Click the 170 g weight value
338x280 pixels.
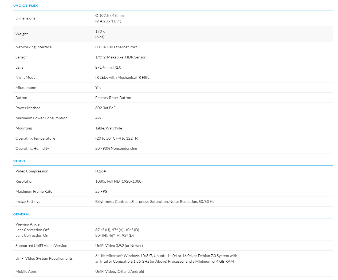100,31
